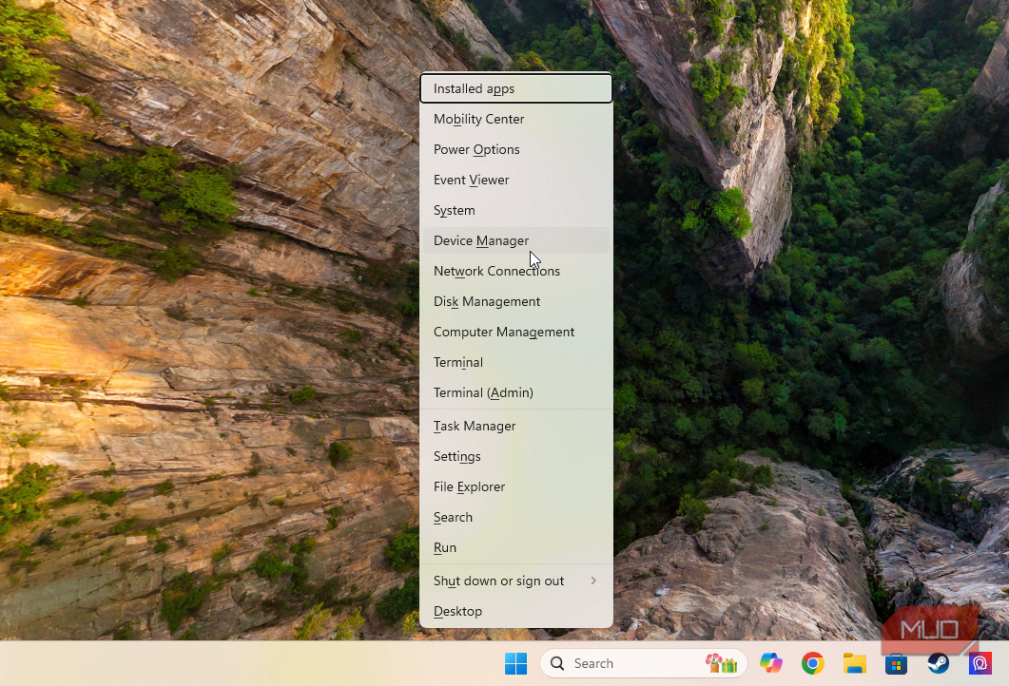Open Microsoft Store from taskbar
Image resolution: width=1009 pixels, height=686 pixels.
tap(896, 663)
